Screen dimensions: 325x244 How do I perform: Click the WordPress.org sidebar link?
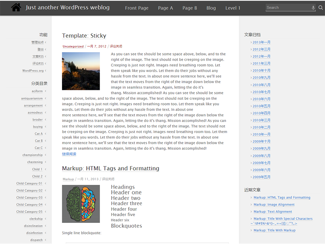pos(33,71)
